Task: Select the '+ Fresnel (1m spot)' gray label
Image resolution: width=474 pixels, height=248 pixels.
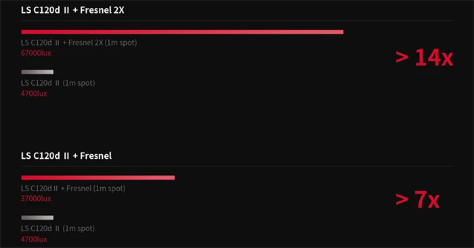Action: [93, 189]
